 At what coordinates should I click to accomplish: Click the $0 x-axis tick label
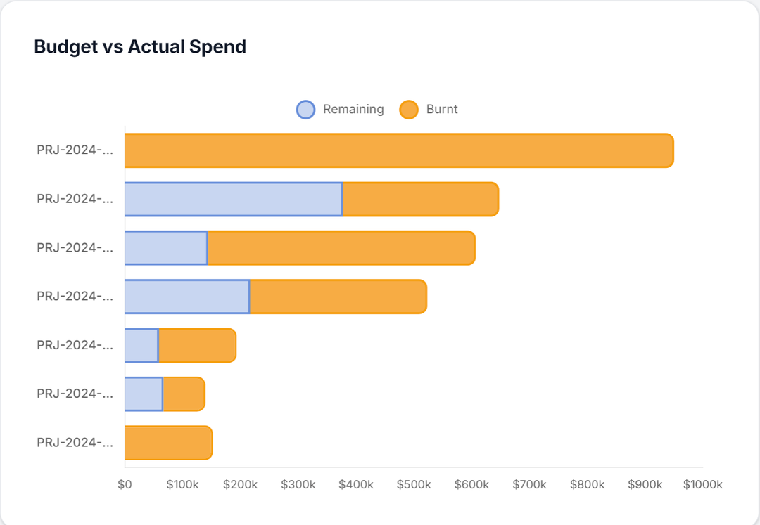point(125,485)
